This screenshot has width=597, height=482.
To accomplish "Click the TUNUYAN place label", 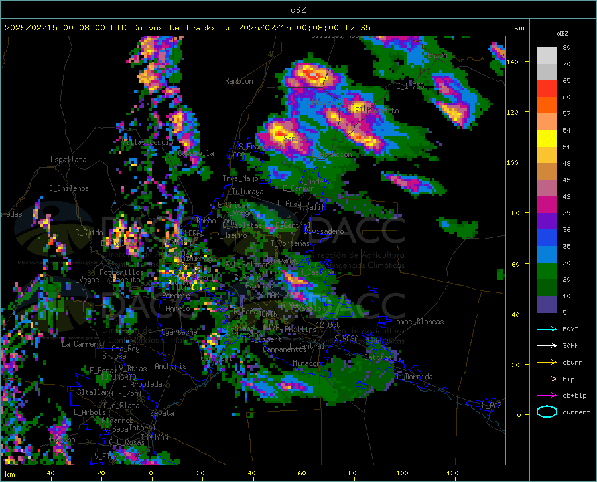I will (x=154, y=438).
